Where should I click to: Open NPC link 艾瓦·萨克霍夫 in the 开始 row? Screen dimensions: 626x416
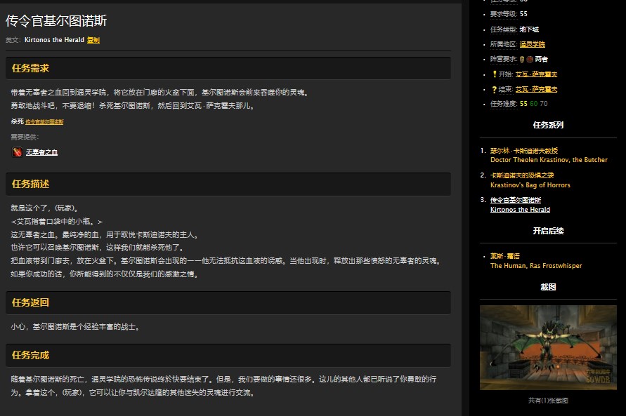[x=535, y=74]
